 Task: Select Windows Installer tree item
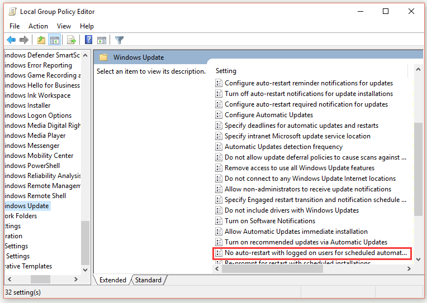(27, 105)
